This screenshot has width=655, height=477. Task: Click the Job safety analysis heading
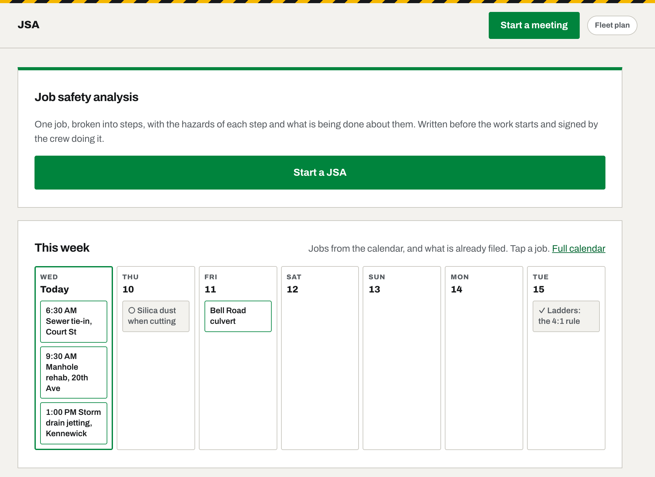(x=86, y=97)
